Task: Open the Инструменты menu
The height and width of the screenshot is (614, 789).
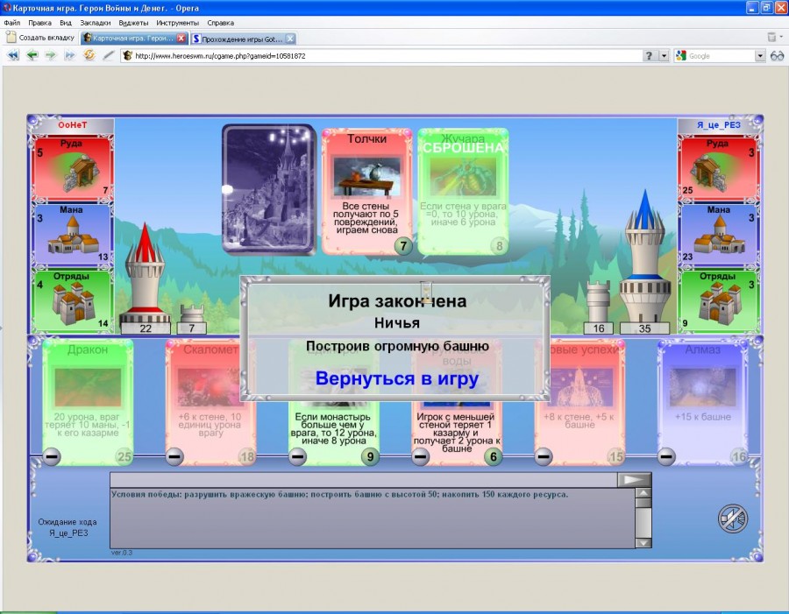Action: [x=177, y=23]
